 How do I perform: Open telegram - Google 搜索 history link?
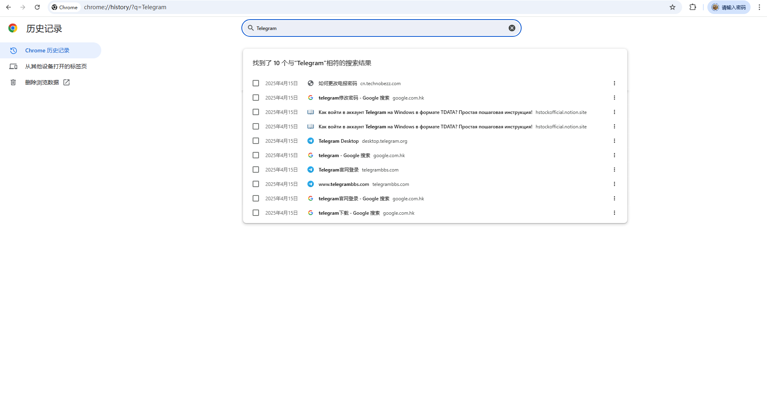[x=344, y=156]
